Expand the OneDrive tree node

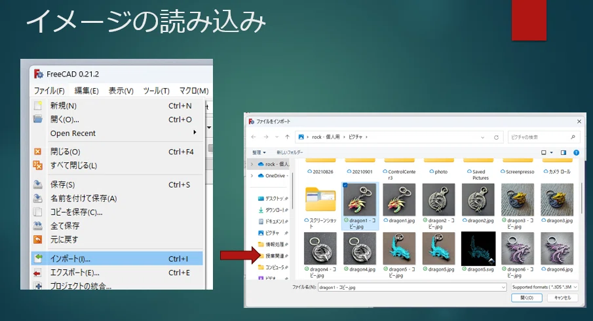tap(252, 176)
